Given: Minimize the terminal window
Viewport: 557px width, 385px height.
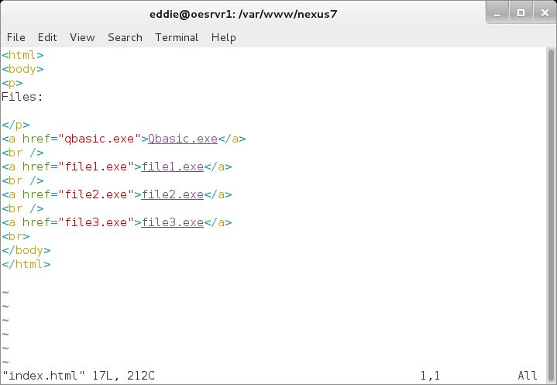Looking at the screenshot, I should click(x=497, y=13).
